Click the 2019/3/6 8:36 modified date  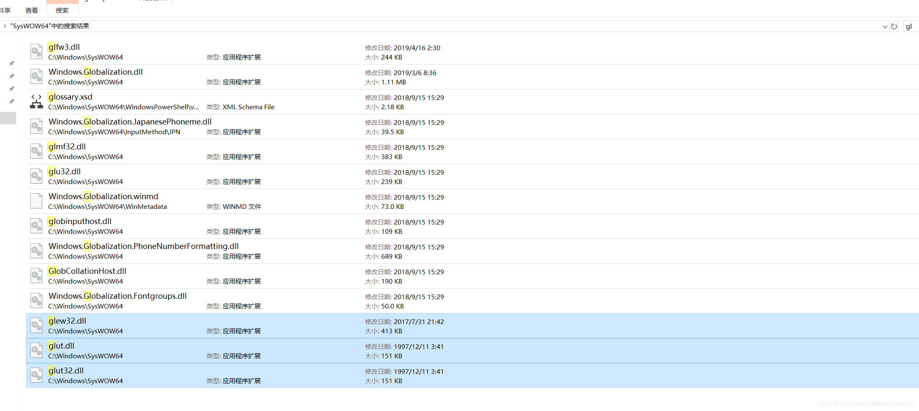point(415,73)
